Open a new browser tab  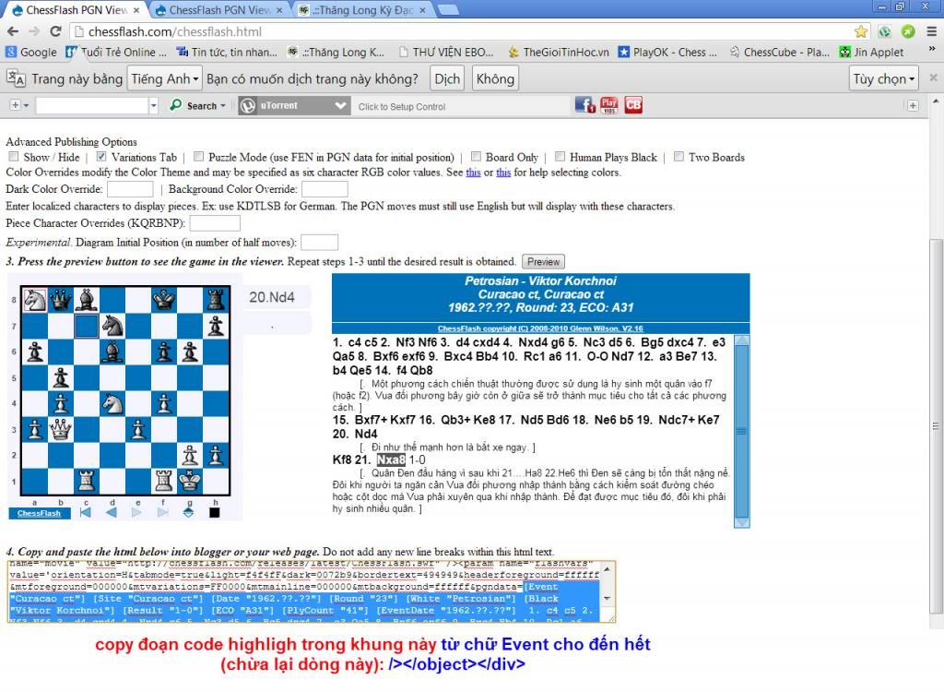pyautogui.click(x=448, y=9)
